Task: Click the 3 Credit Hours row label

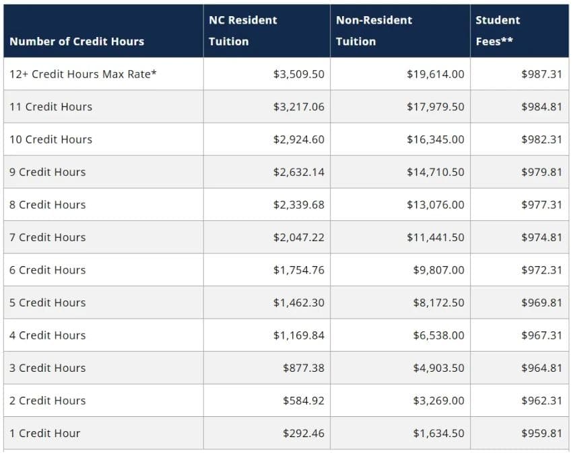Action: point(48,368)
